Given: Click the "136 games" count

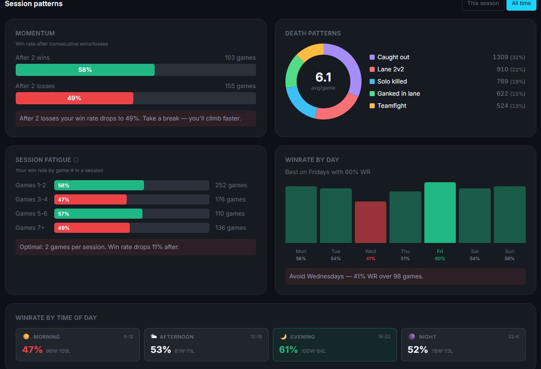Looking at the screenshot, I should tap(231, 228).
